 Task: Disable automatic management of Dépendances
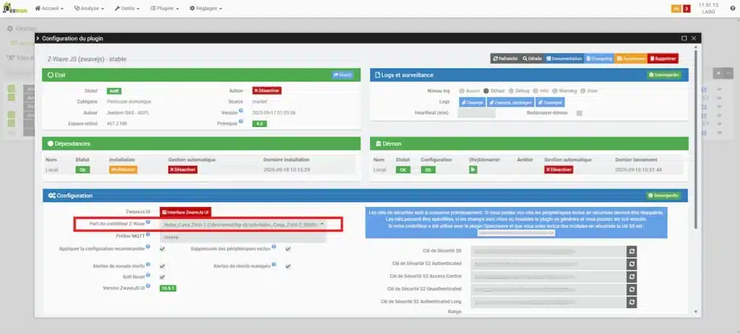pos(183,170)
